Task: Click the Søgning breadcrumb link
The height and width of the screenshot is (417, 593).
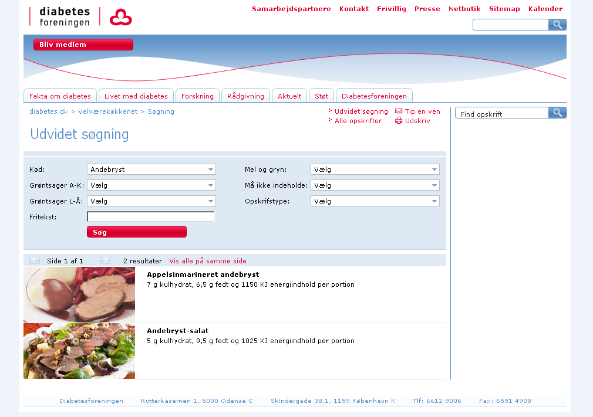Action: pos(161,111)
